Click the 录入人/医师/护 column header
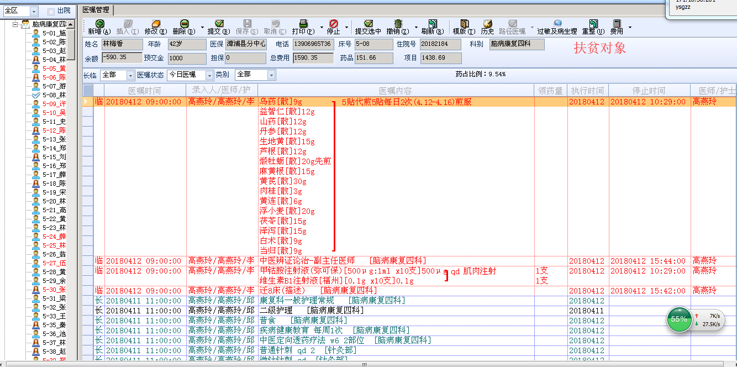Screen dimensions: 737x367 click(x=222, y=91)
